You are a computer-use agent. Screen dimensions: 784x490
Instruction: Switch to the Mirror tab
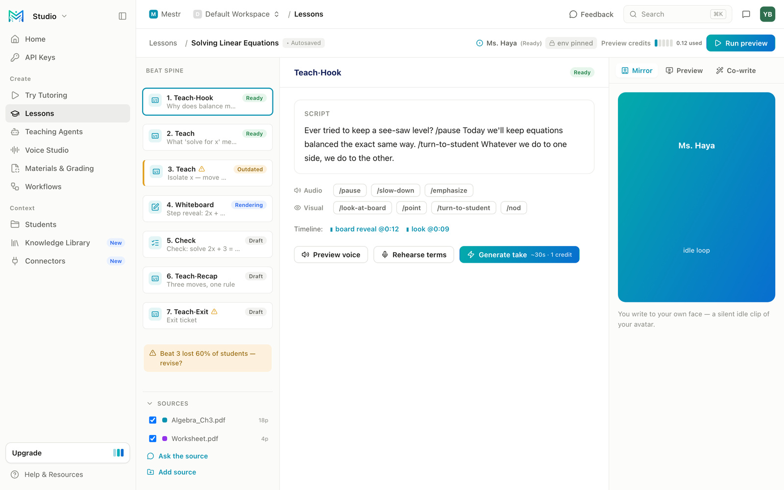pos(637,71)
